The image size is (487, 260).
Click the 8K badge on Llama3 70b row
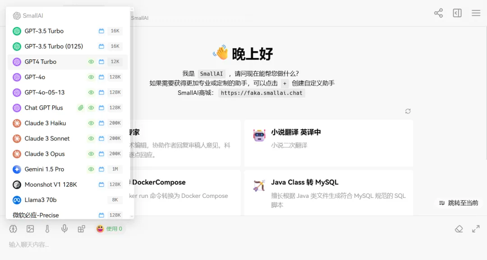(x=115, y=200)
